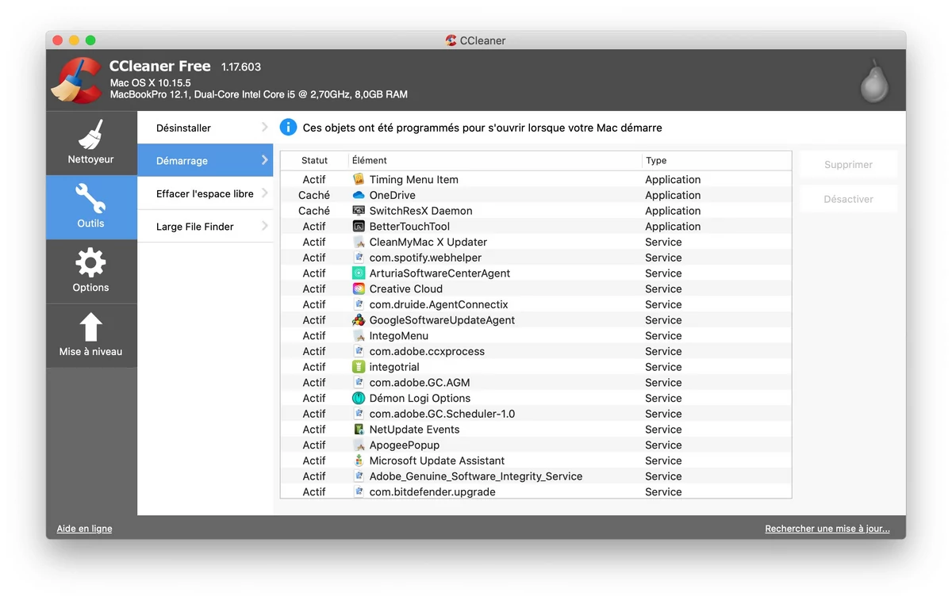
Task: Sort by the Type column header
Action: click(x=717, y=160)
